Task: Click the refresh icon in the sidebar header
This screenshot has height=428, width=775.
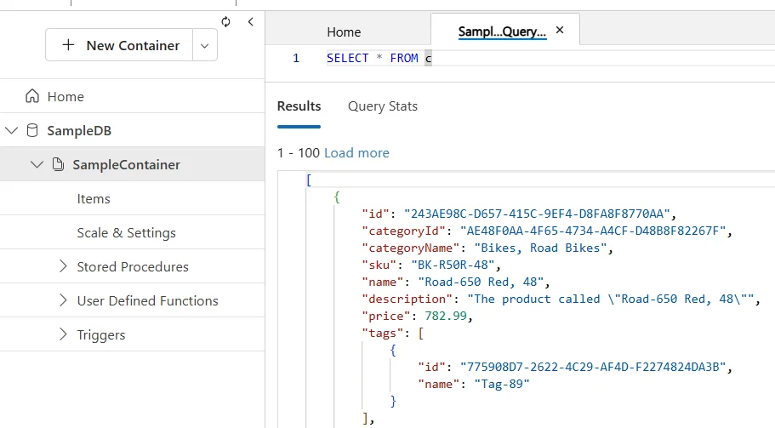Action: point(225,22)
